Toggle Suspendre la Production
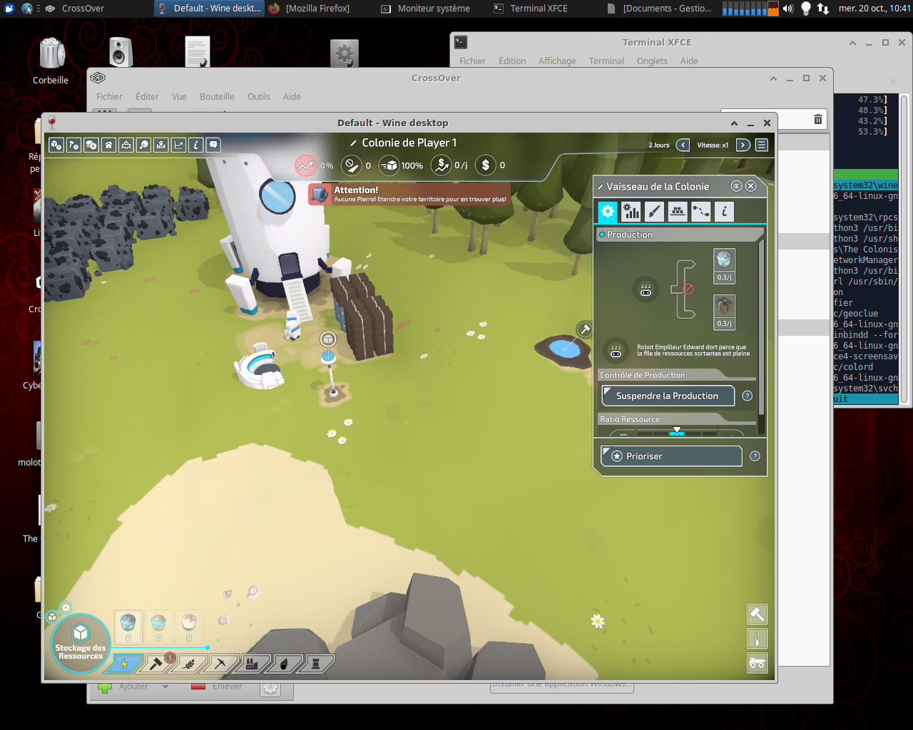This screenshot has width=913, height=730. point(667,396)
